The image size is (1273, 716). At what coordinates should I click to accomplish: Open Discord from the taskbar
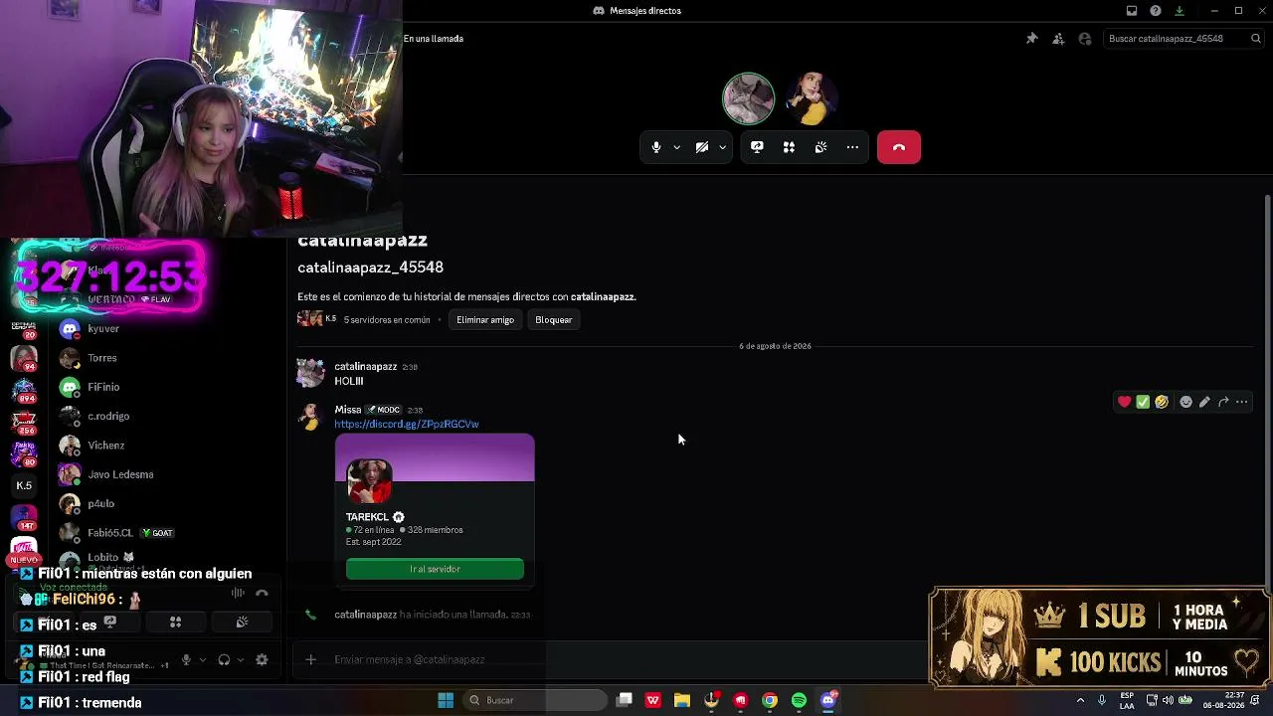827,700
